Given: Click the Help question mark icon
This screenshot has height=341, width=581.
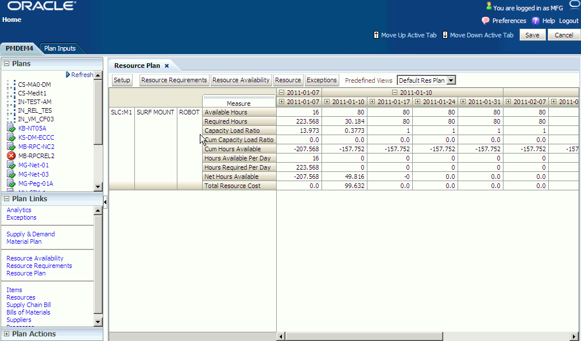Looking at the screenshot, I should [536, 21].
